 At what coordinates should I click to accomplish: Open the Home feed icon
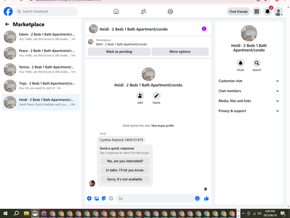116,12
